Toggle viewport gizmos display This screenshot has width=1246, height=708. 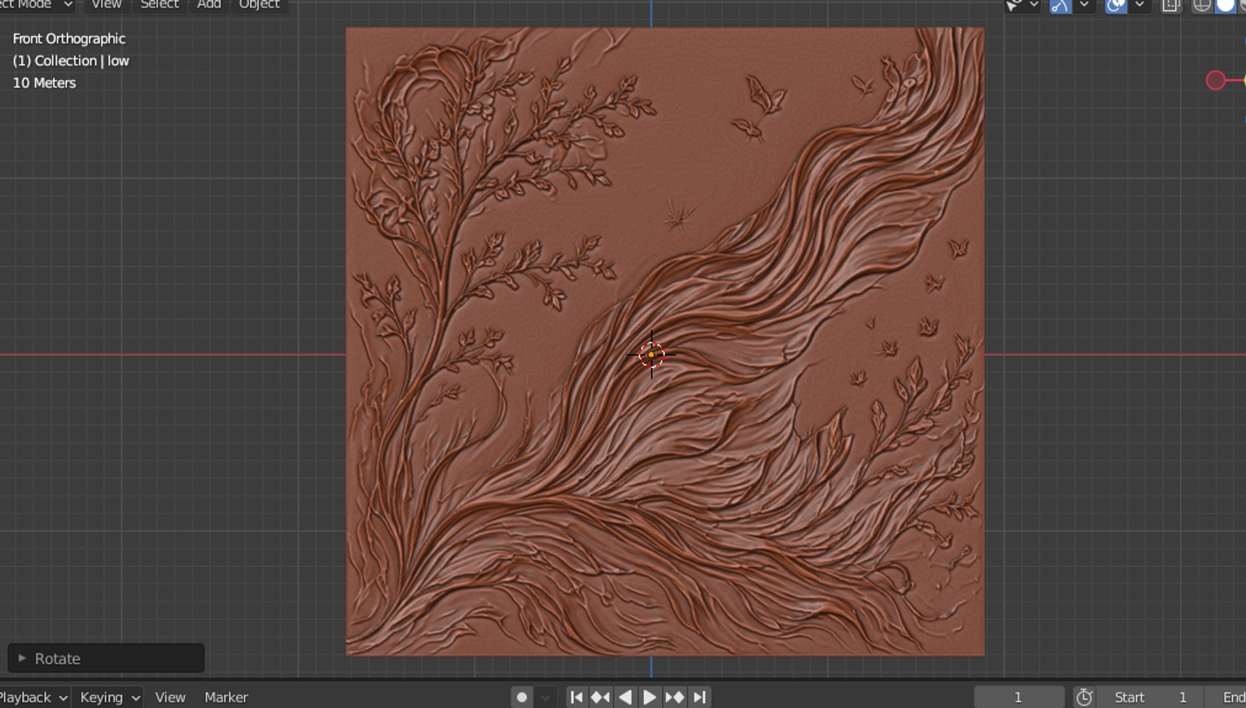(x=1060, y=5)
